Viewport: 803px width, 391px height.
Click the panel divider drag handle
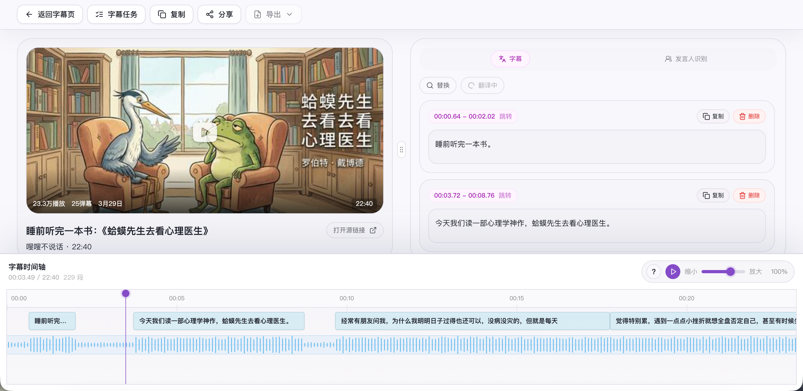click(x=401, y=150)
